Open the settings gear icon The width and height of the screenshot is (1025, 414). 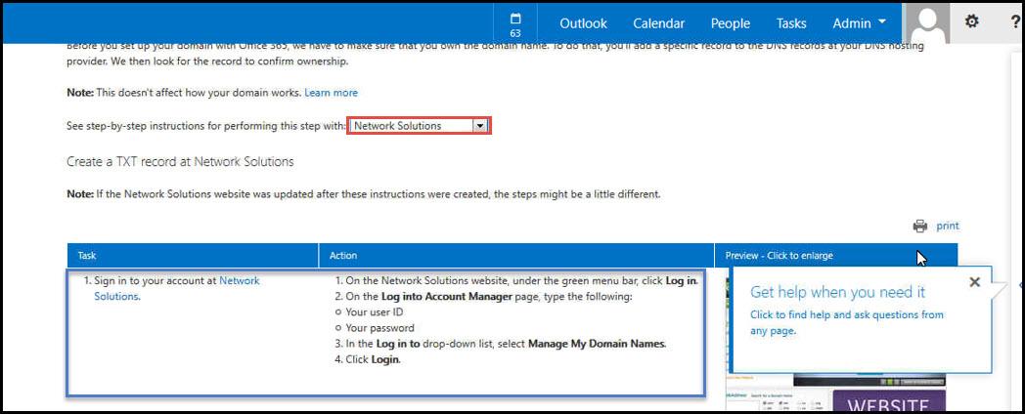[972, 21]
